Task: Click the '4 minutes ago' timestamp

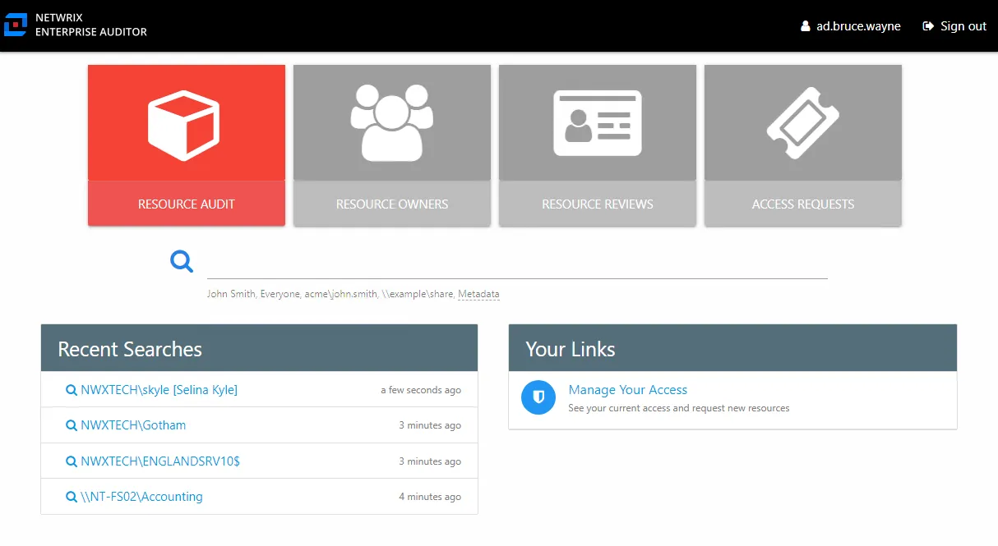Action: 430,497
